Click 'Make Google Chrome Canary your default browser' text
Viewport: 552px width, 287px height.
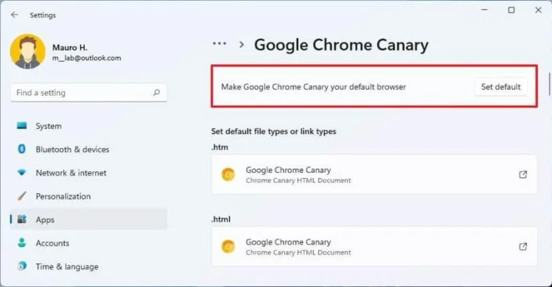pos(313,87)
